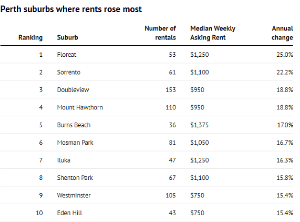Select the Iluka suburb name
The image size is (300, 222).
click(64, 160)
